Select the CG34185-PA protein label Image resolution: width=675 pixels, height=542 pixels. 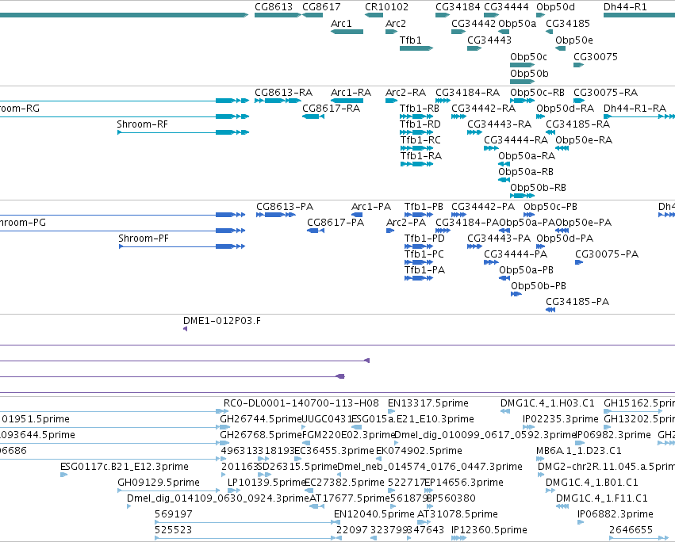pyautogui.click(x=577, y=303)
